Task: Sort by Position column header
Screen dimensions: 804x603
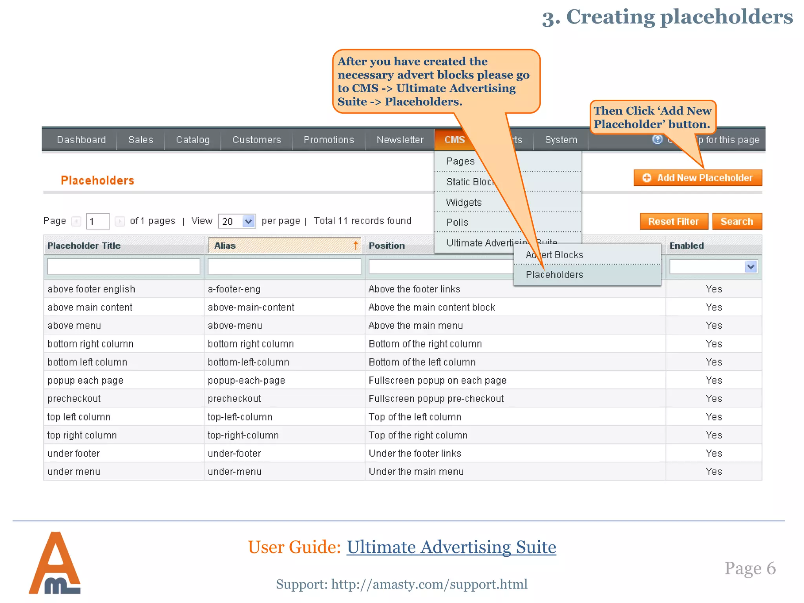Action: coord(387,245)
